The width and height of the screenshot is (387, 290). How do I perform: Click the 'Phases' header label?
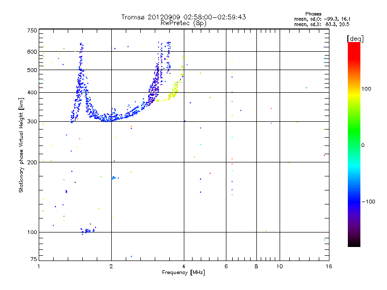313,14
